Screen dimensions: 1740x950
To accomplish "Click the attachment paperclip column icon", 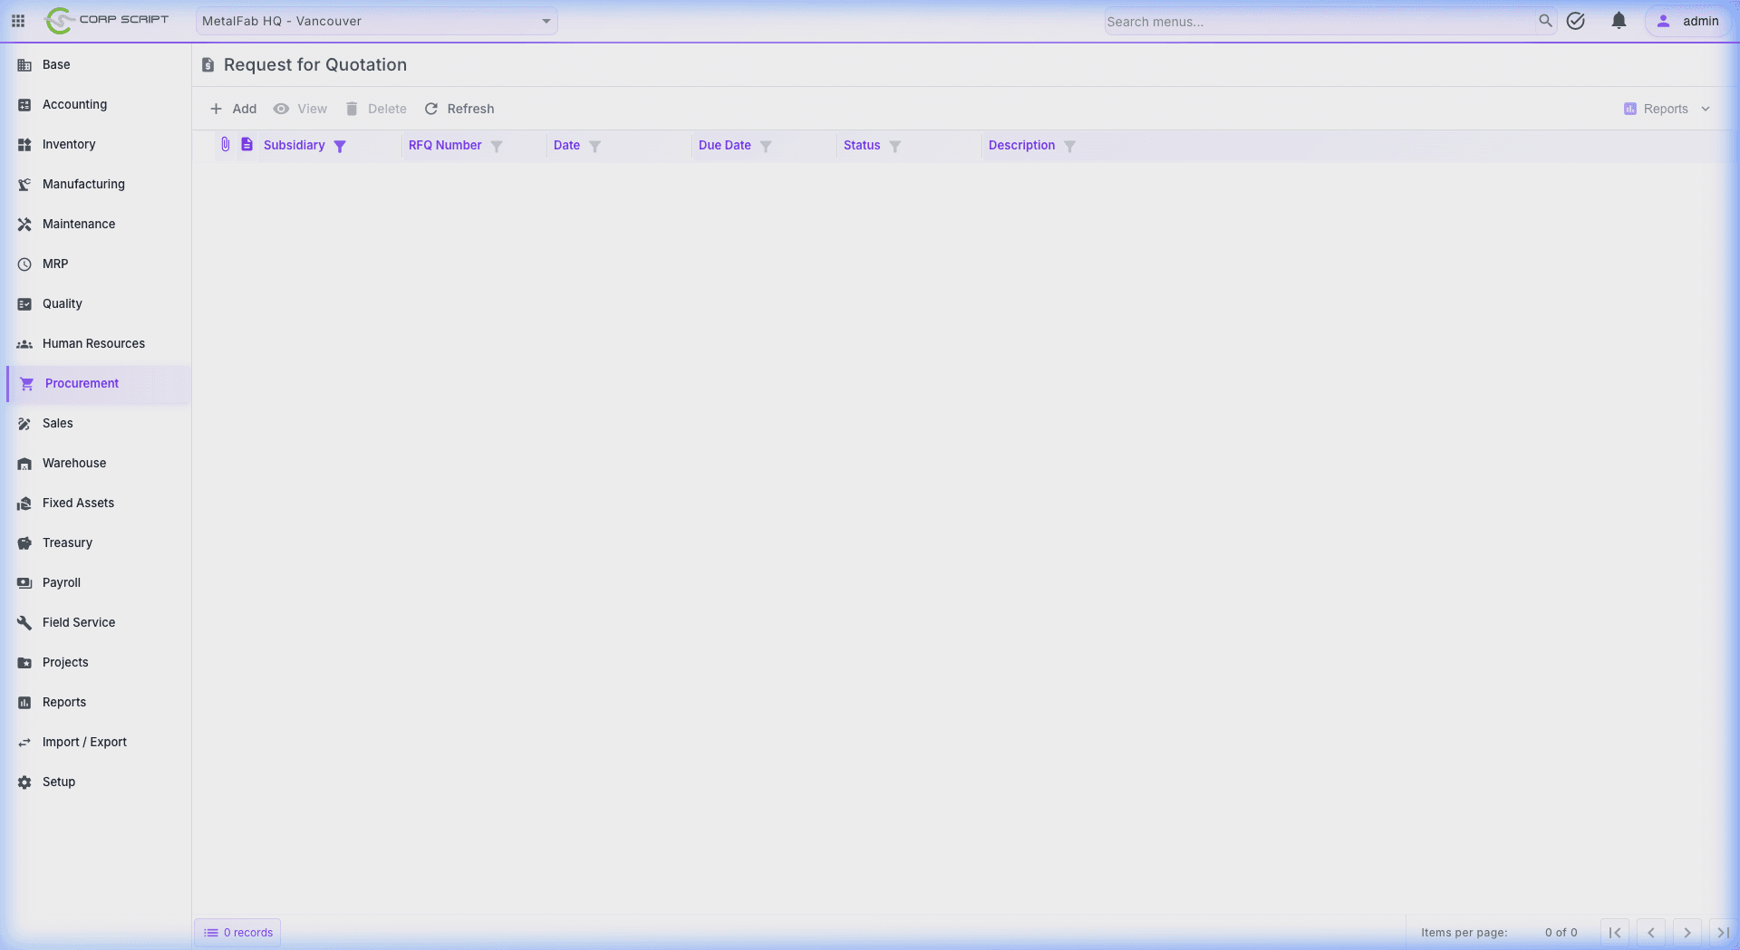I will pos(226,145).
